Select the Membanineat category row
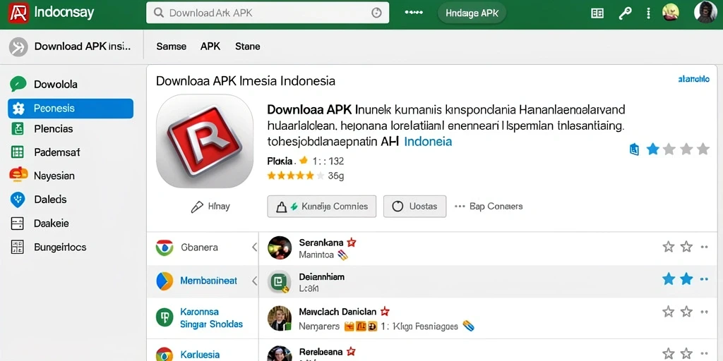 click(203, 281)
